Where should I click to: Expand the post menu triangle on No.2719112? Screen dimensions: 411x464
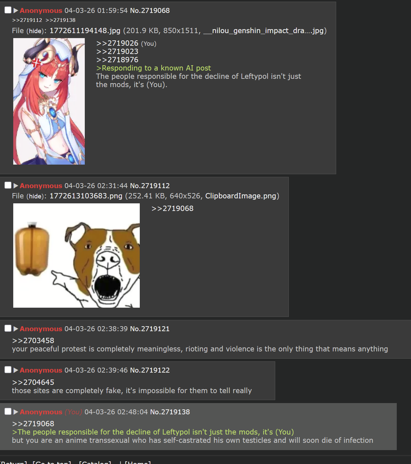coord(16,185)
